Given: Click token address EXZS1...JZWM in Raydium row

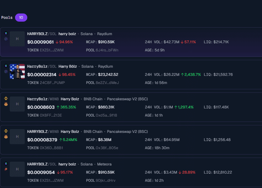Looking at the screenshot, I should click(52, 50).
